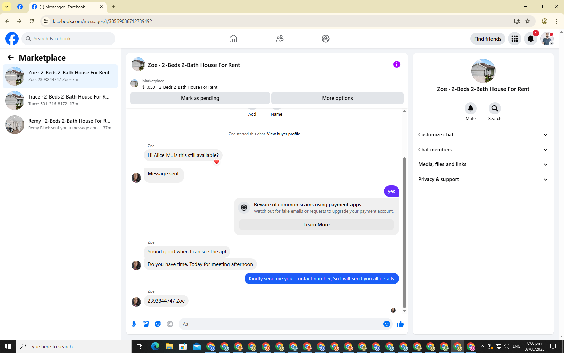
Task: Select the 'Kindly send me your contact number' message
Action: 322,279
